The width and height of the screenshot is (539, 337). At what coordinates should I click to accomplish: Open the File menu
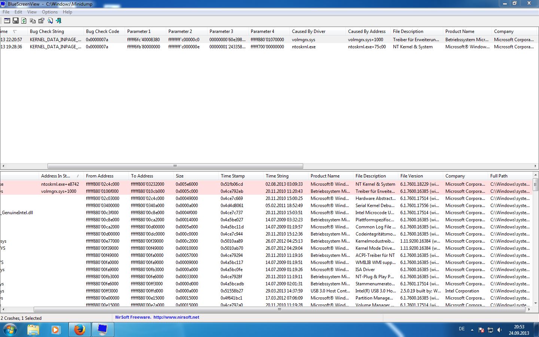(x=6, y=12)
